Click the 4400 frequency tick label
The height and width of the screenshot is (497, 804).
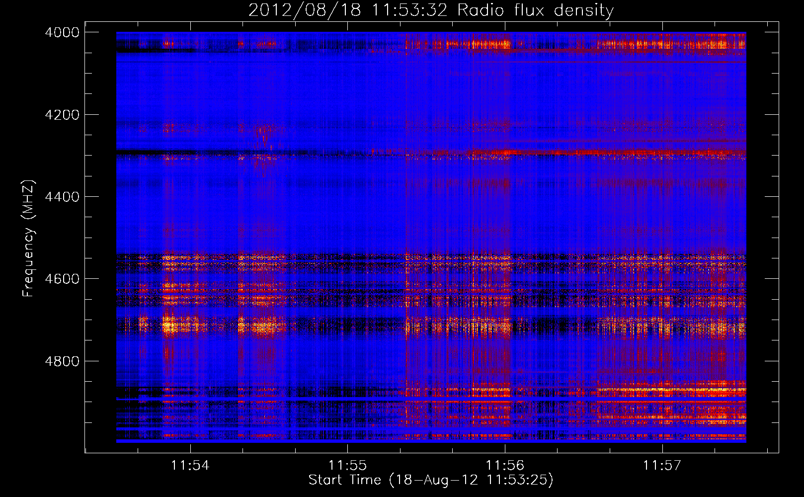62,197
